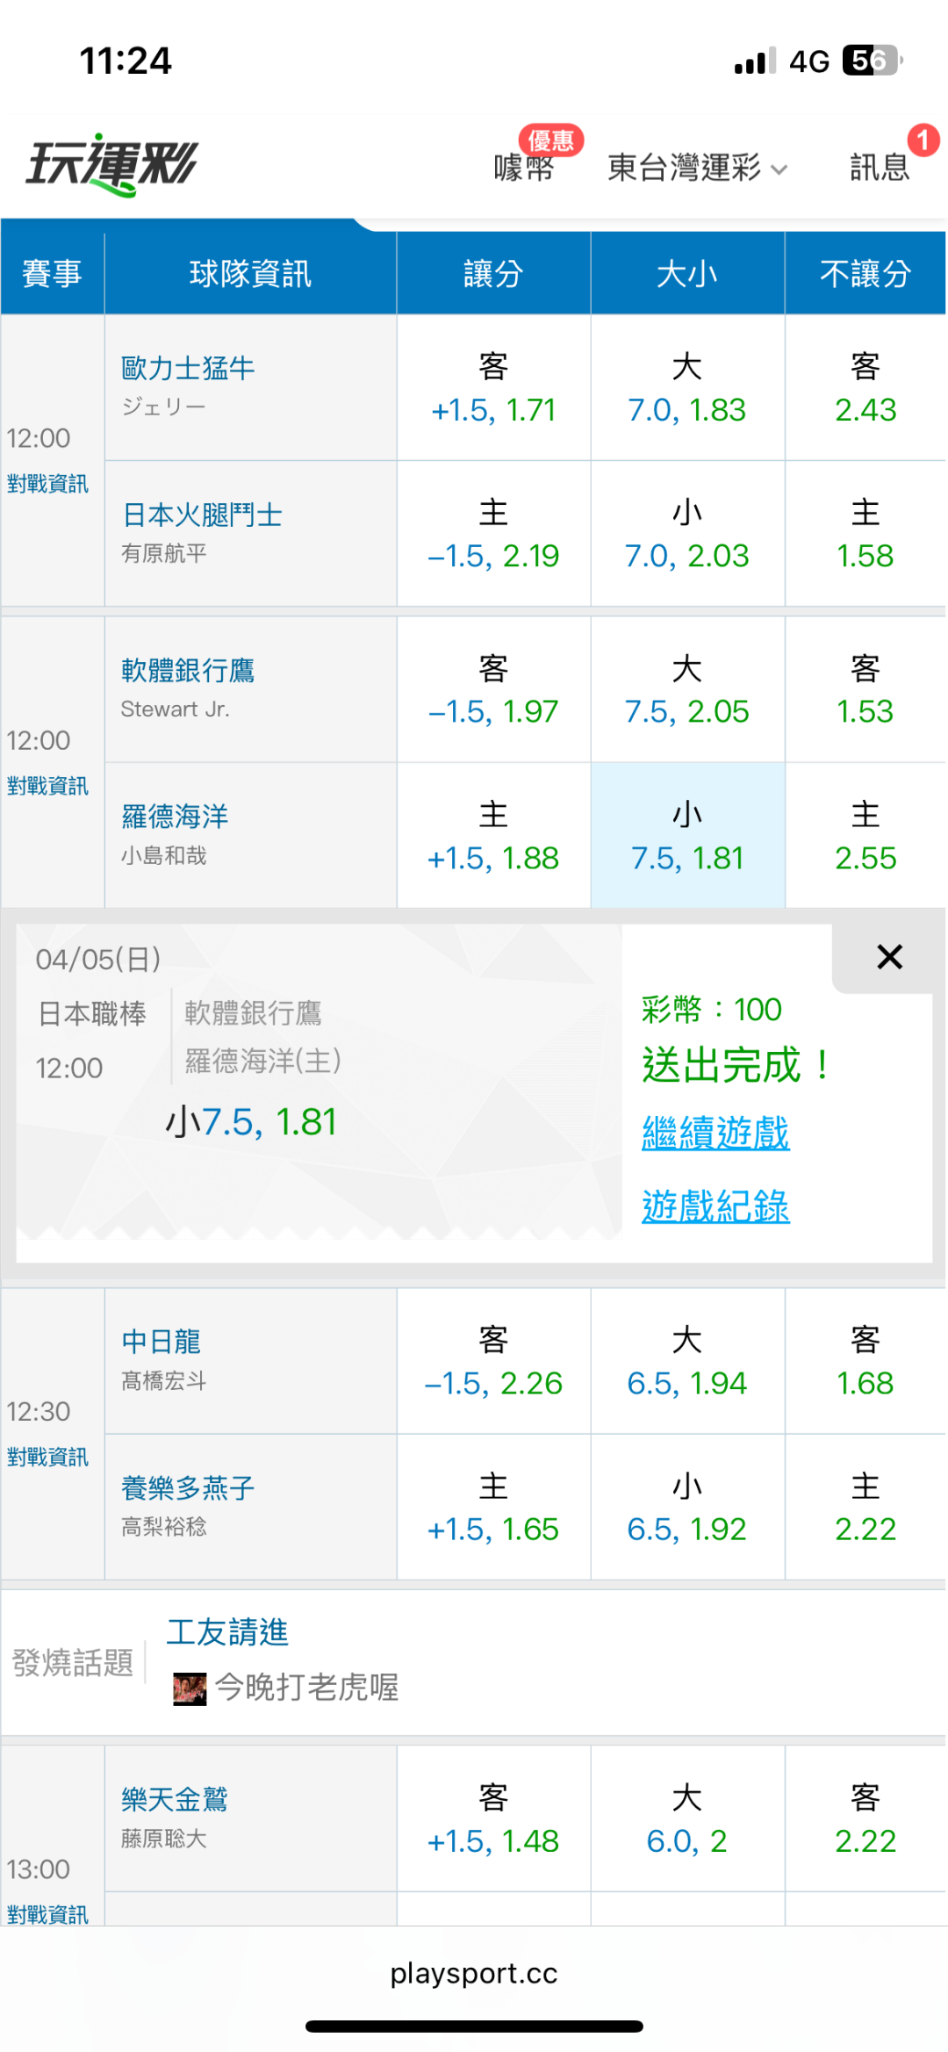Expand the 東台灣運彩 dropdown
This screenshot has width=948, height=2052.
(697, 167)
